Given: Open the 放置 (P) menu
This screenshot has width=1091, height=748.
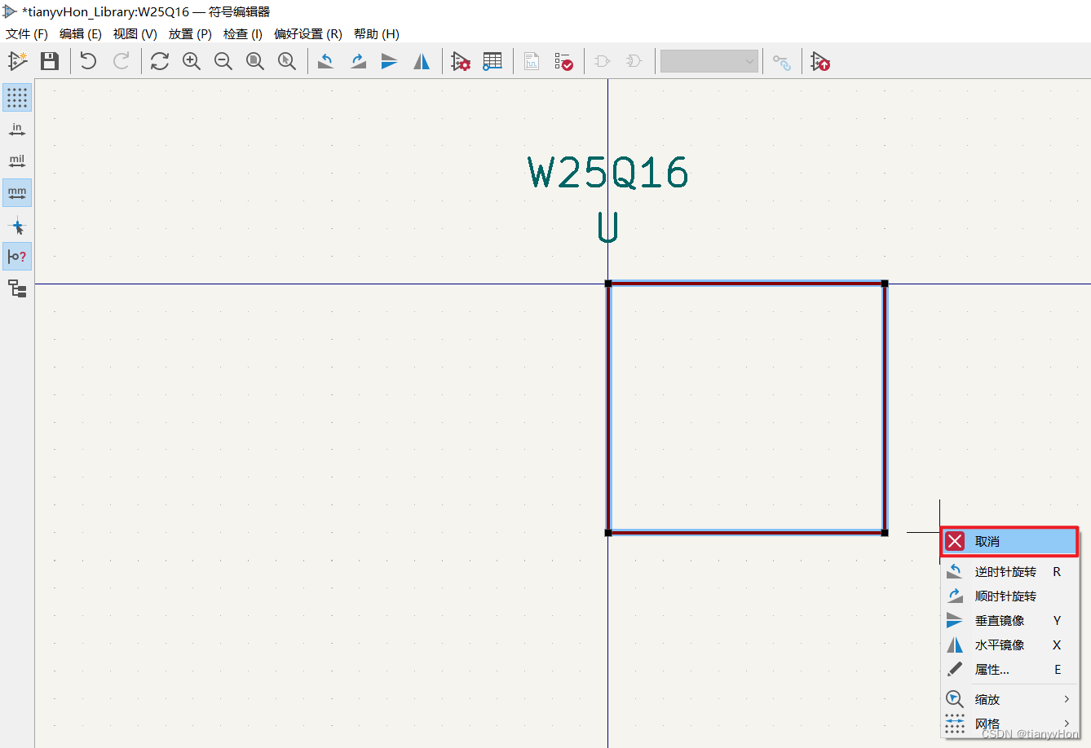Looking at the screenshot, I should [x=190, y=33].
